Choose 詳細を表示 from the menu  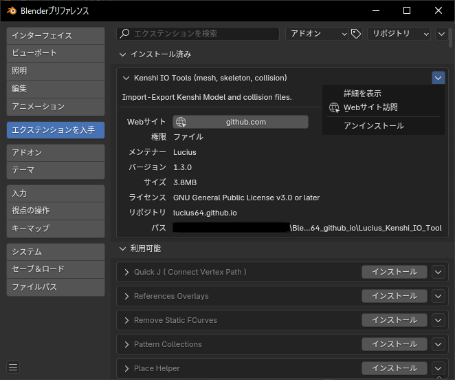pyautogui.click(x=384, y=94)
